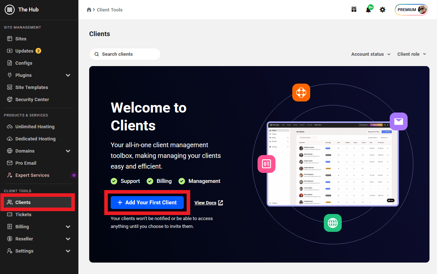Click Add Your First Client button
This screenshot has width=437, height=274.
(147, 203)
